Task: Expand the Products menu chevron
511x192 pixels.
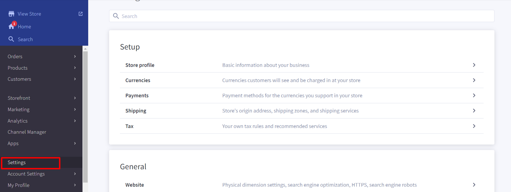Action: (75, 68)
